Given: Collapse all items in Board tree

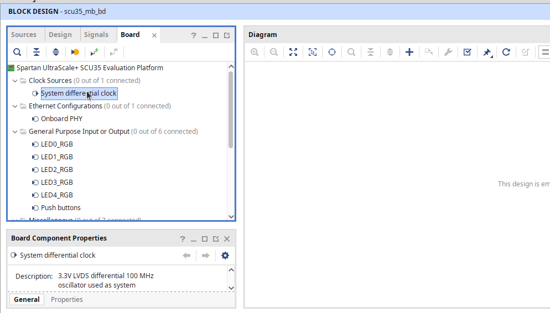Looking at the screenshot, I should pos(36,52).
